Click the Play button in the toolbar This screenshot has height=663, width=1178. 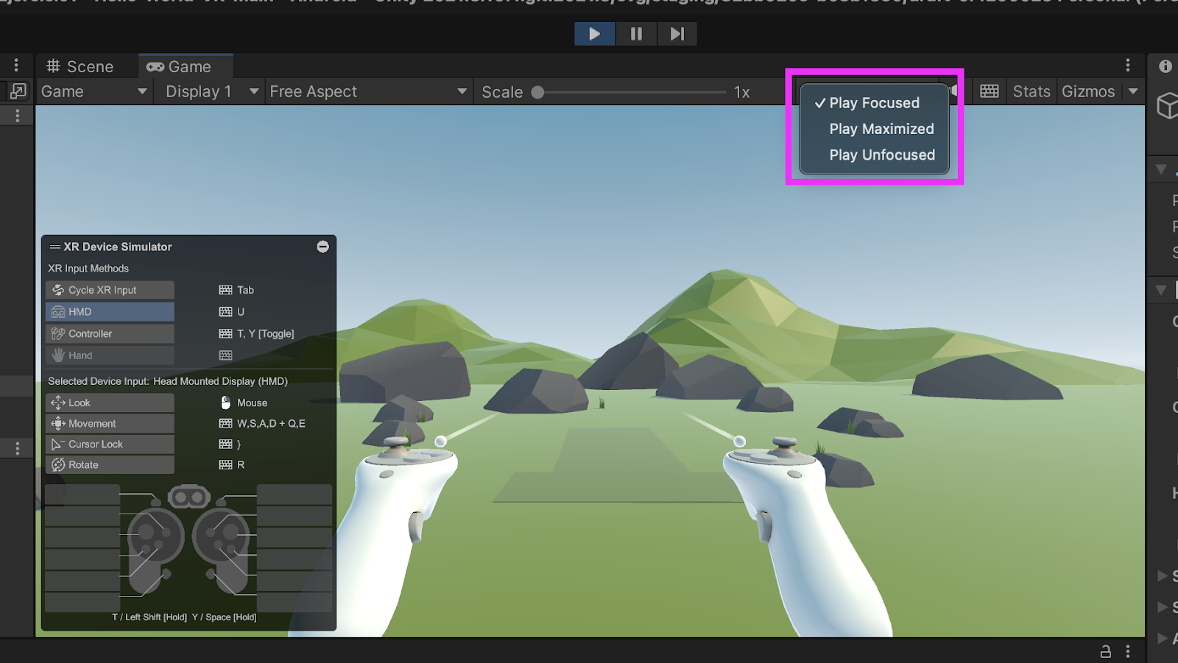point(594,34)
